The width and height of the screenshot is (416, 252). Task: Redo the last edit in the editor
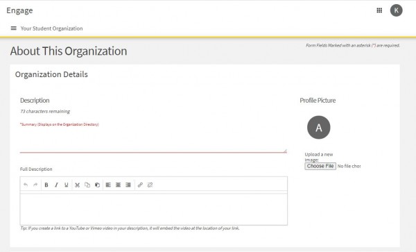point(35,185)
